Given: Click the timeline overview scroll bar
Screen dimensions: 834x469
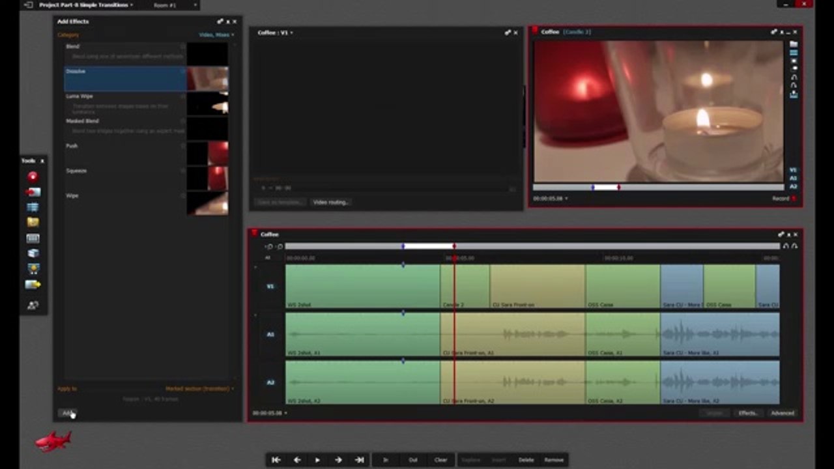Looking at the screenshot, I should 532,246.
